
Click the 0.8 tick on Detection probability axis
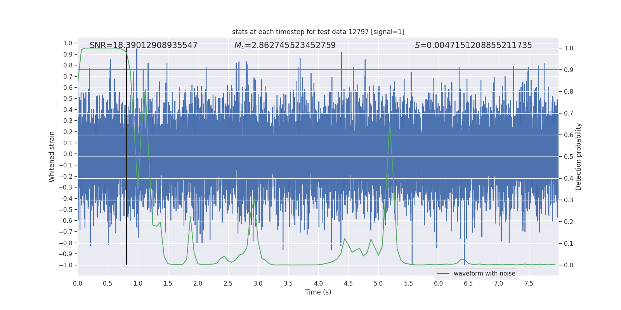tap(569, 92)
